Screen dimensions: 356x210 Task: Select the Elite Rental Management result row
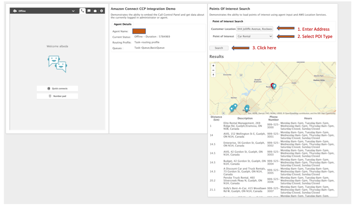tap(273, 126)
